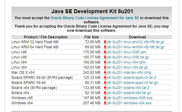Image resolution: width=182 pixels, height=112 pixels.
Task: Click Linux x86 in the 185.77 MB row
Action: tap(19, 57)
